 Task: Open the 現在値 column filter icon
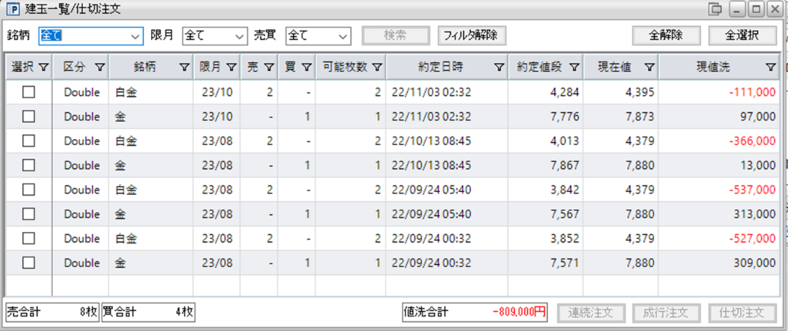(649, 68)
